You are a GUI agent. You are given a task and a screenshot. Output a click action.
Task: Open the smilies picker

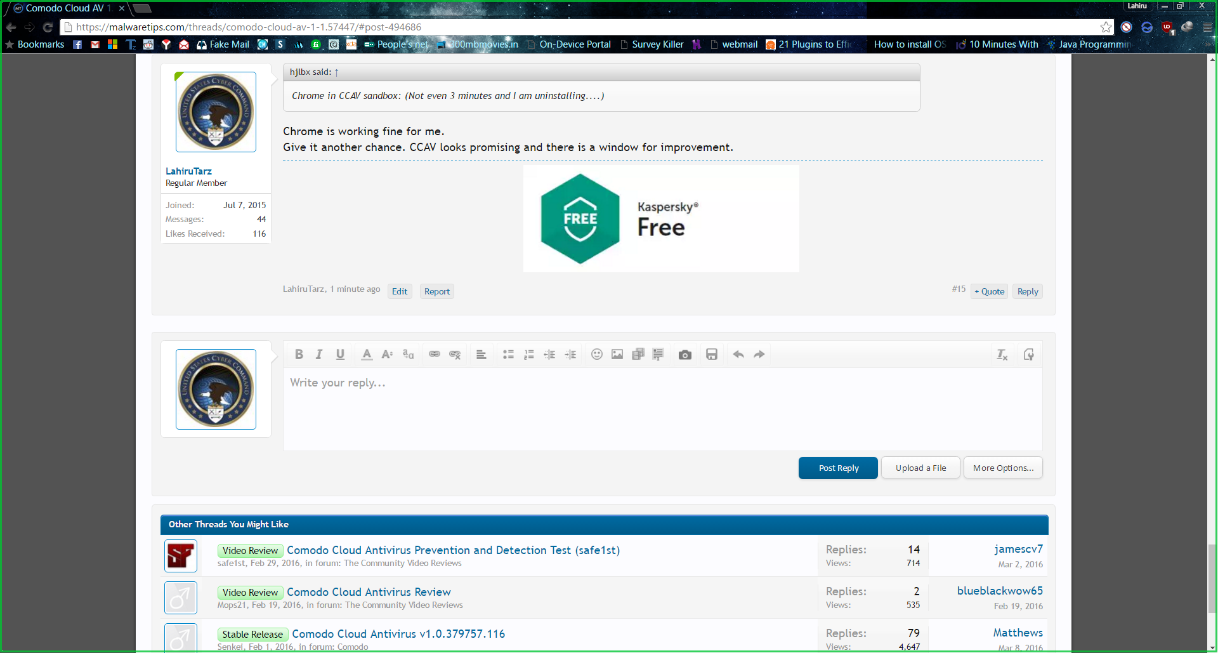click(597, 354)
